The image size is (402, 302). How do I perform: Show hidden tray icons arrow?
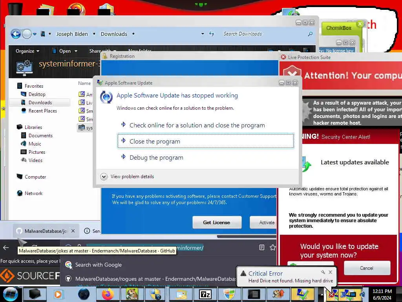point(322,294)
